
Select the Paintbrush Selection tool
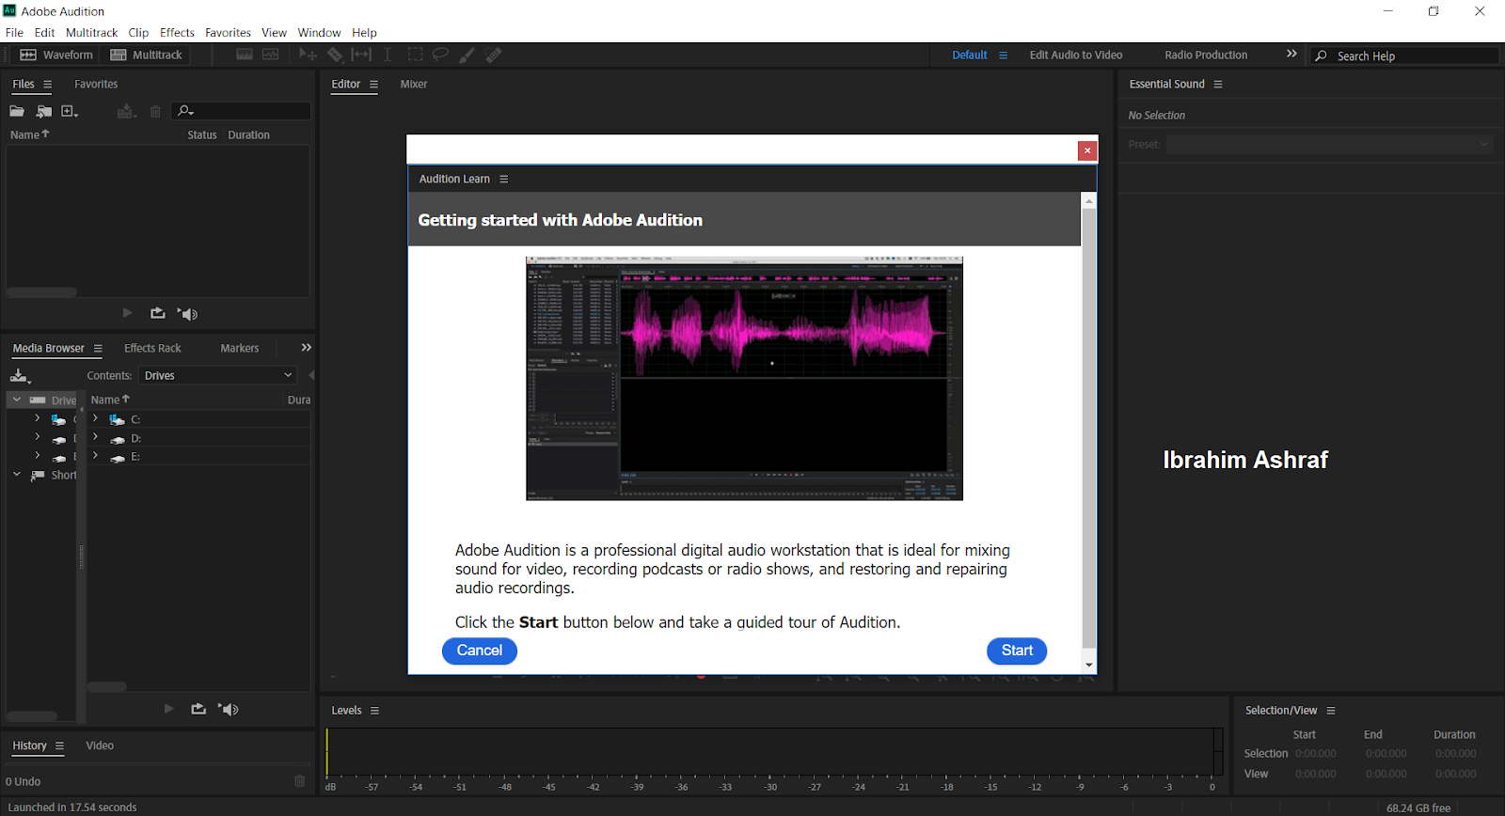click(x=467, y=55)
